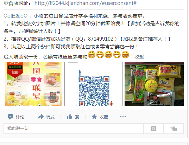189x145 pixels.
Task: Open the three-dots more options menu
Action: pos(123,116)
